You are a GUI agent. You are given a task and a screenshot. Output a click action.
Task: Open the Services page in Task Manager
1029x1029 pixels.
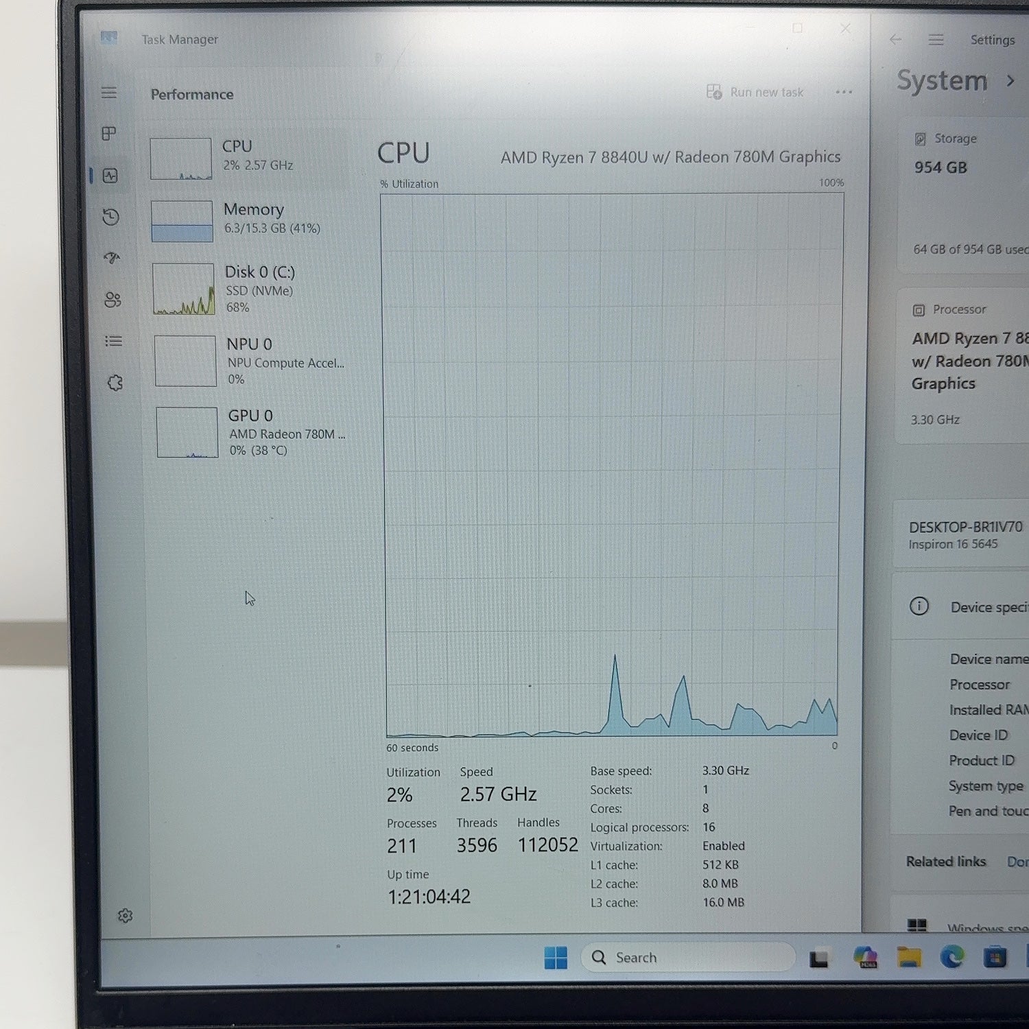pos(115,383)
